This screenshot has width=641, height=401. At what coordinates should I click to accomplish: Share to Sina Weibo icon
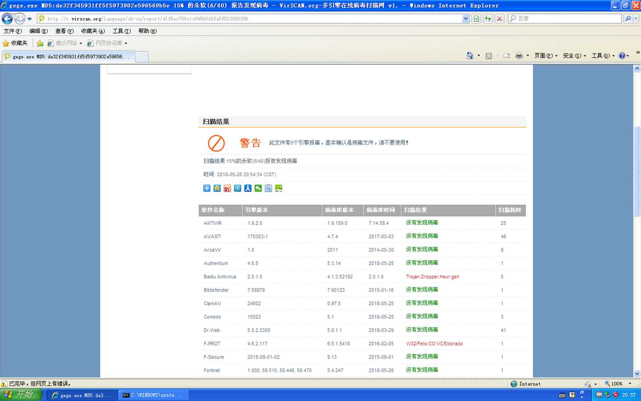point(227,188)
